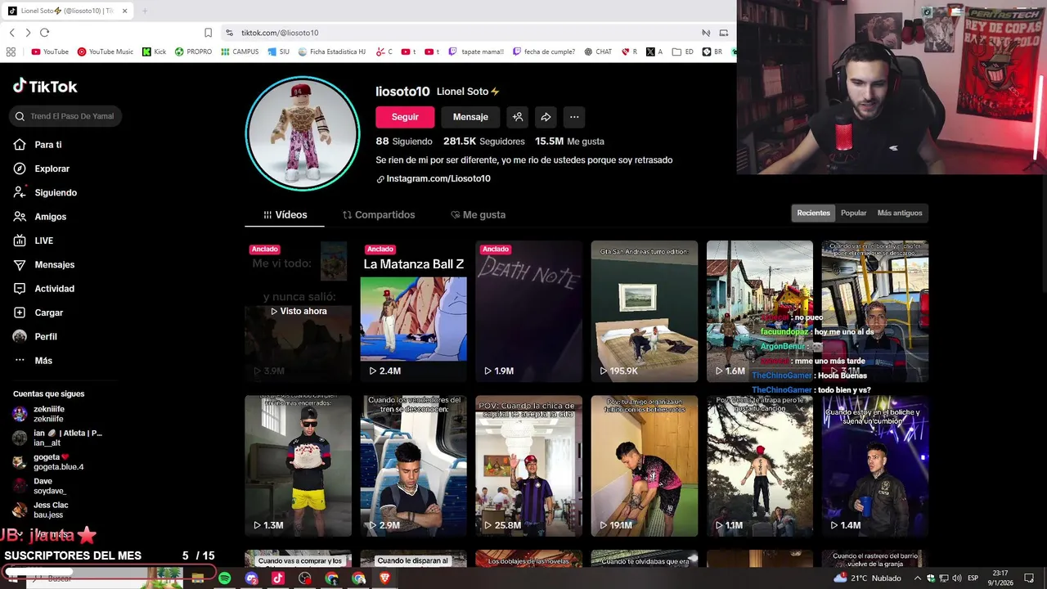Open Brave browser from the taskbar

(x=385, y=578)
